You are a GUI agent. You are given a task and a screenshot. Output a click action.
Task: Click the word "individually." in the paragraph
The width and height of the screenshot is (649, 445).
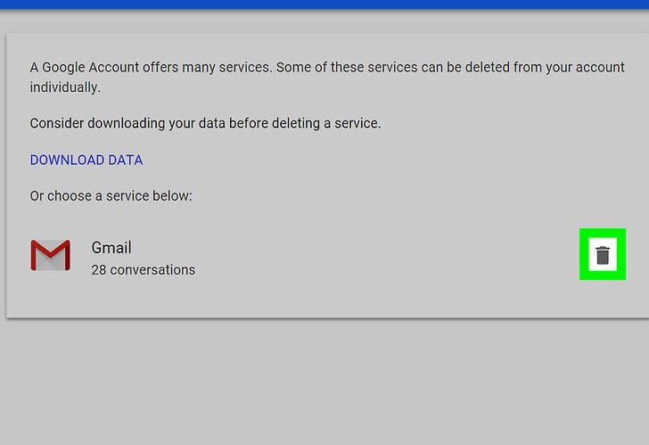64,87
